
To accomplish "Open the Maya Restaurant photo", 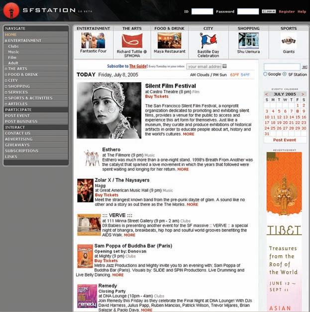I will 169,40.
